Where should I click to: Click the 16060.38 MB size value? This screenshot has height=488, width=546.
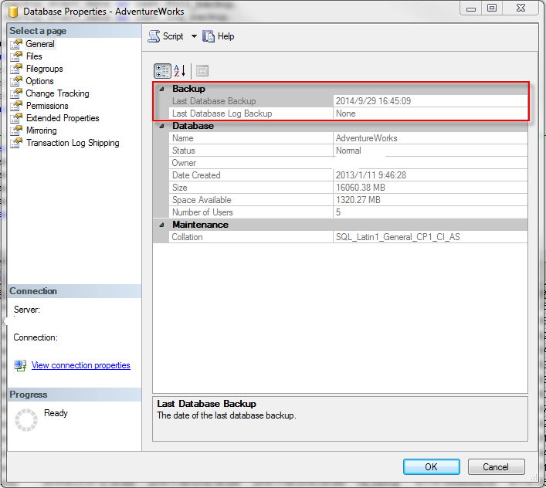pyautogui.click(x=361, y=188)
